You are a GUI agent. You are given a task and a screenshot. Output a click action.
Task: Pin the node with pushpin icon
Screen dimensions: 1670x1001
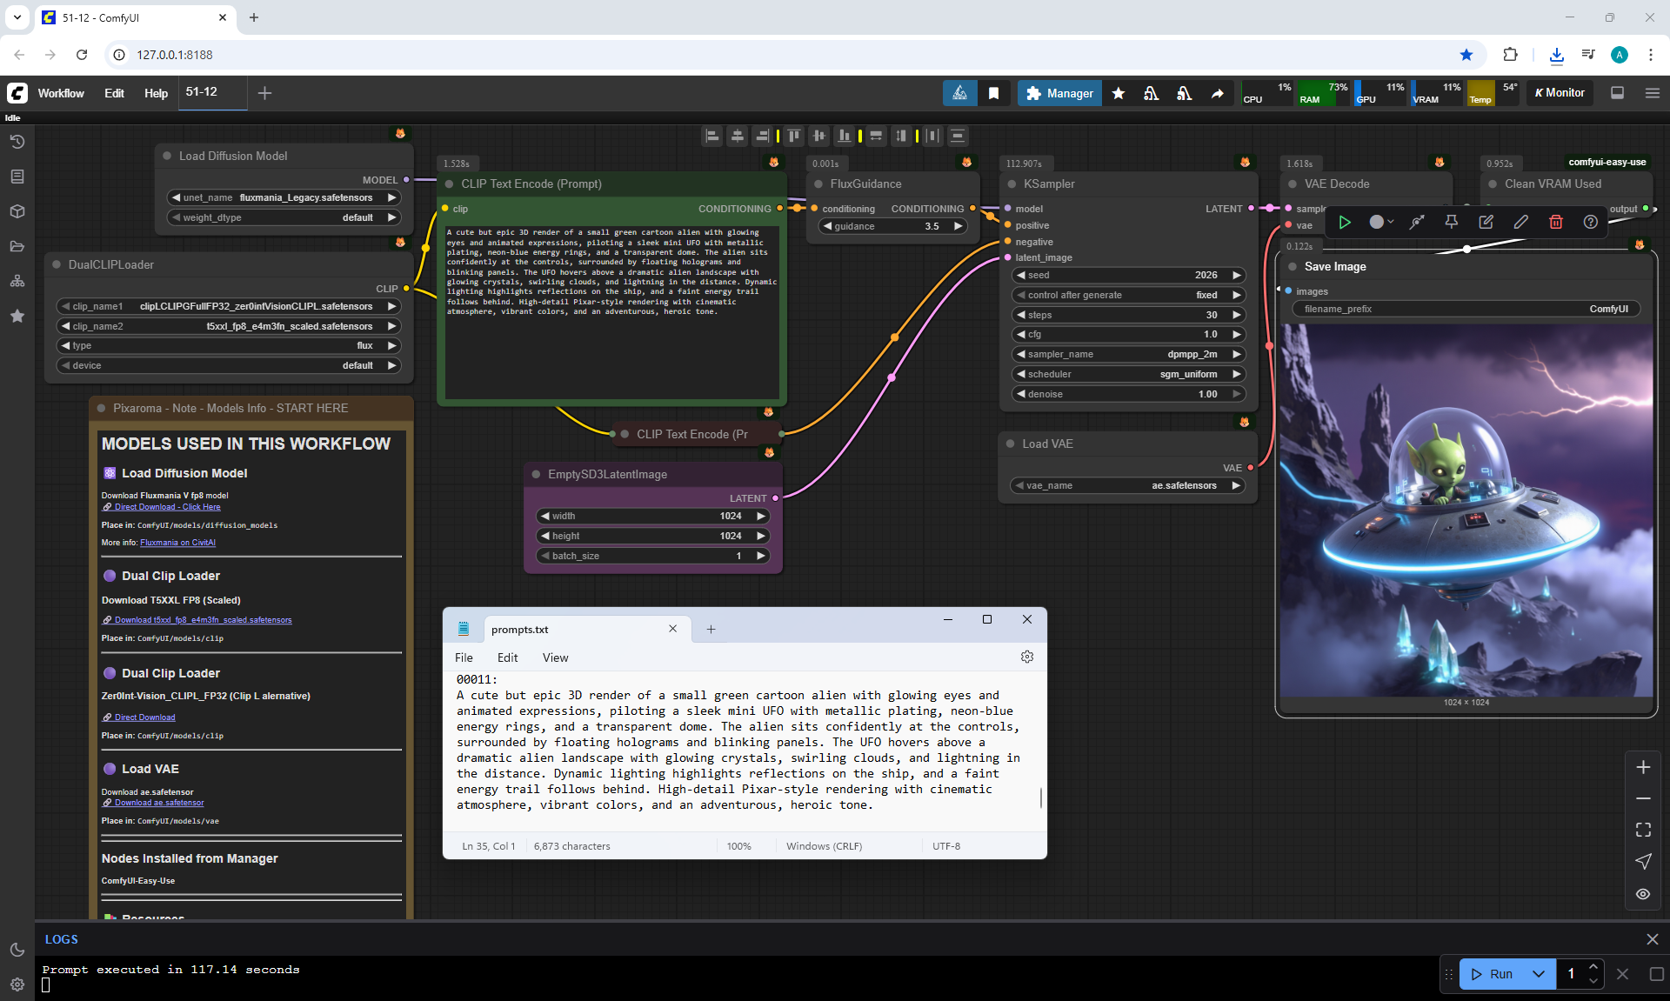(x=1451, y=222)
